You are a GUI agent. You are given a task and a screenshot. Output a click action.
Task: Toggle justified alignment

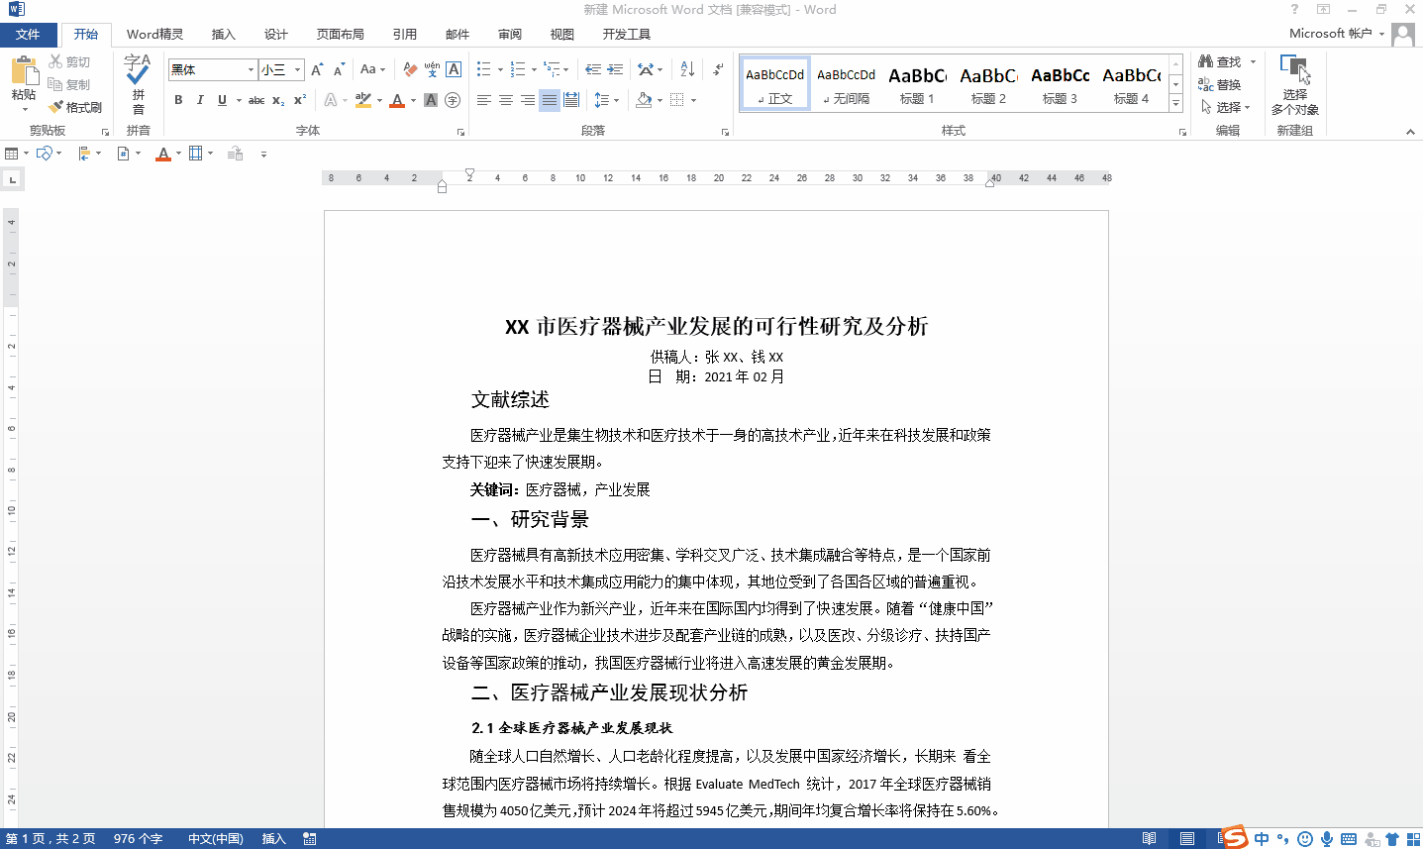pos(550,100)
